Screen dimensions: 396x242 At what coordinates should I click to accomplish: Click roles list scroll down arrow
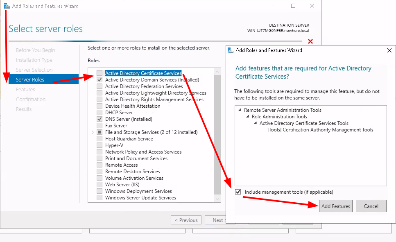tap(217, 199)
